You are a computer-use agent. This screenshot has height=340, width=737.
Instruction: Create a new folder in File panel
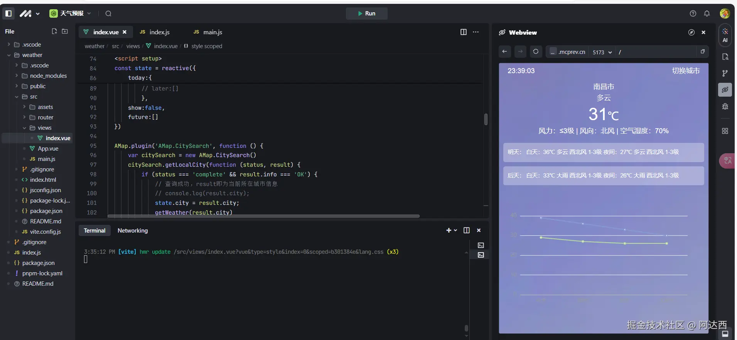[x=65, y=31]
